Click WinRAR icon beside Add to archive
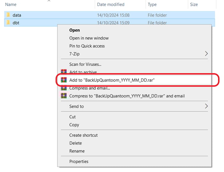This screenshot has width=224, height=172. (x=64, y=72)
